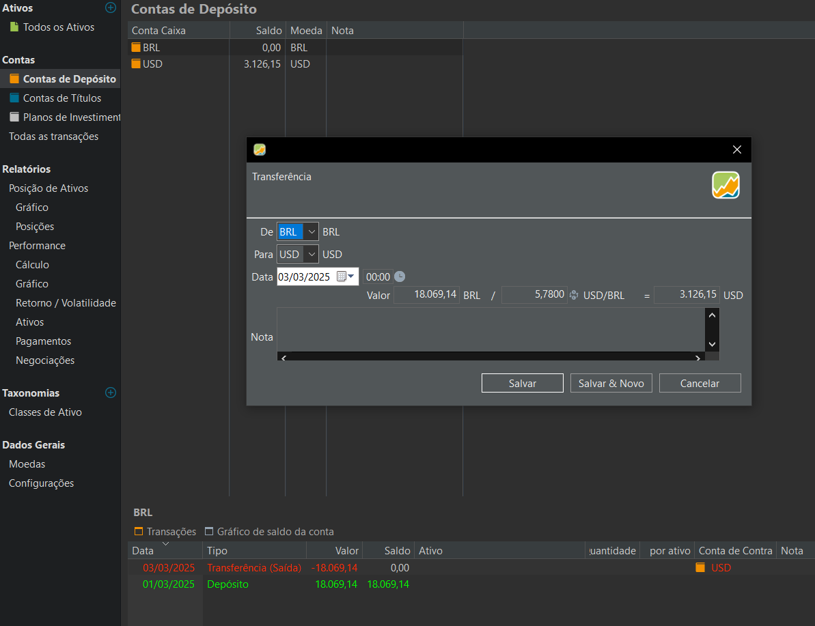Viewport: 815px width, 626px height.
Task: Click the 01/03/2025 date cell
Action: pos(169,584)
